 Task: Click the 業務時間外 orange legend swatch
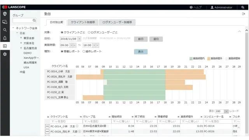(x=209, y=59)
